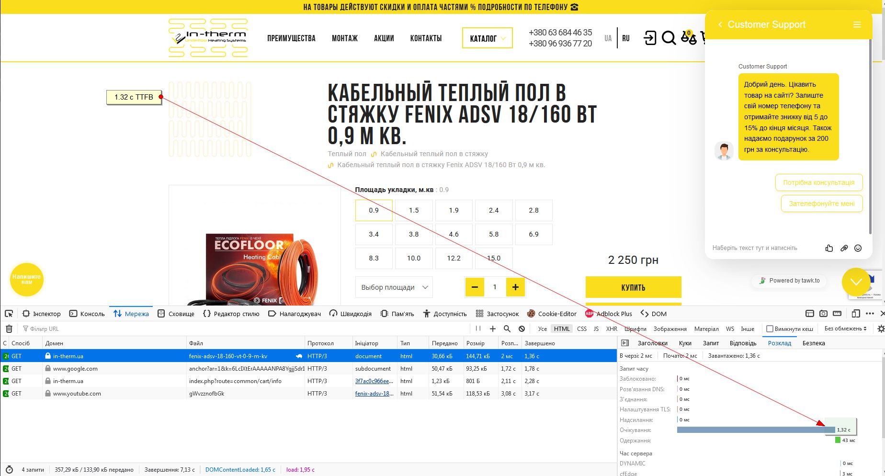Select the 1.5 area option
Image resolution: width=885 pixels, height=476 pixels.
(414, 210)
